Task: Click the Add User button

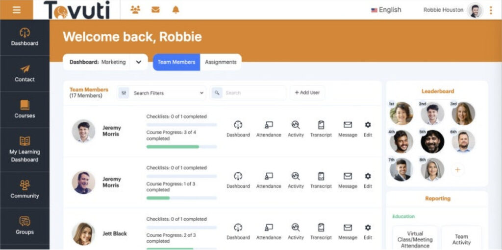Action: 307,93
